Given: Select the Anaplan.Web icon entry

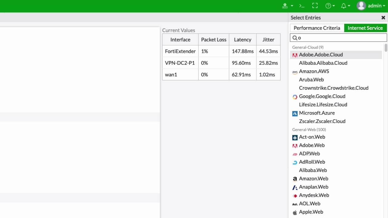Looking at the screenshot, I should 295,187.
